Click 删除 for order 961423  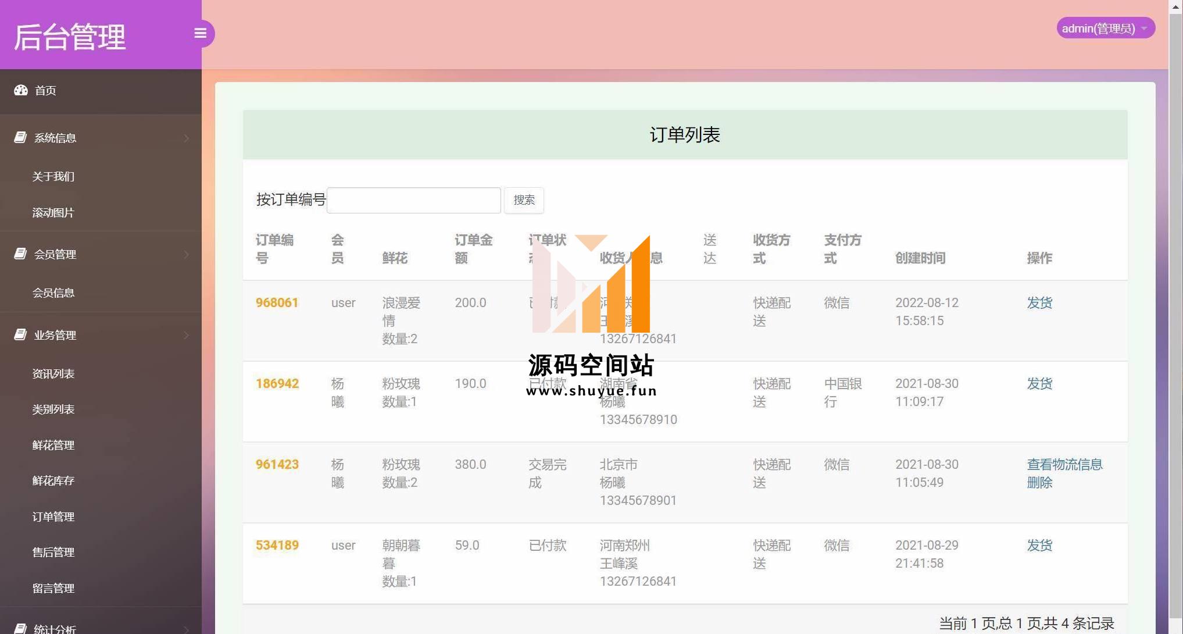coord(1039,482)
